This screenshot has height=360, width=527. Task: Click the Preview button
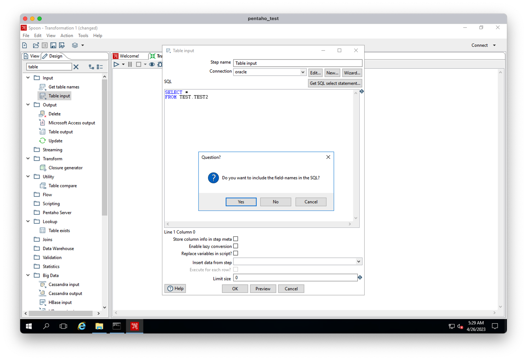tap(263, 289)
